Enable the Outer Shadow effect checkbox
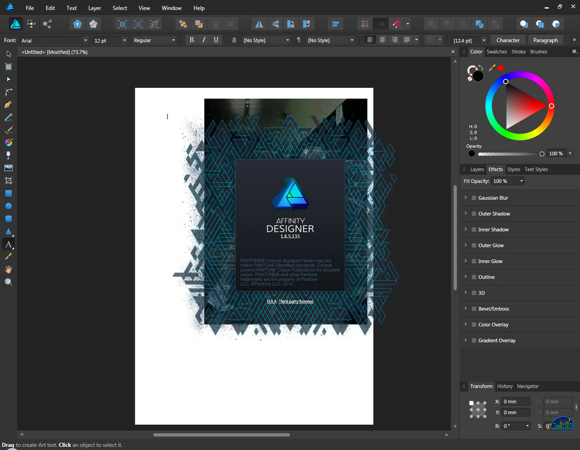 coord(474,214)
